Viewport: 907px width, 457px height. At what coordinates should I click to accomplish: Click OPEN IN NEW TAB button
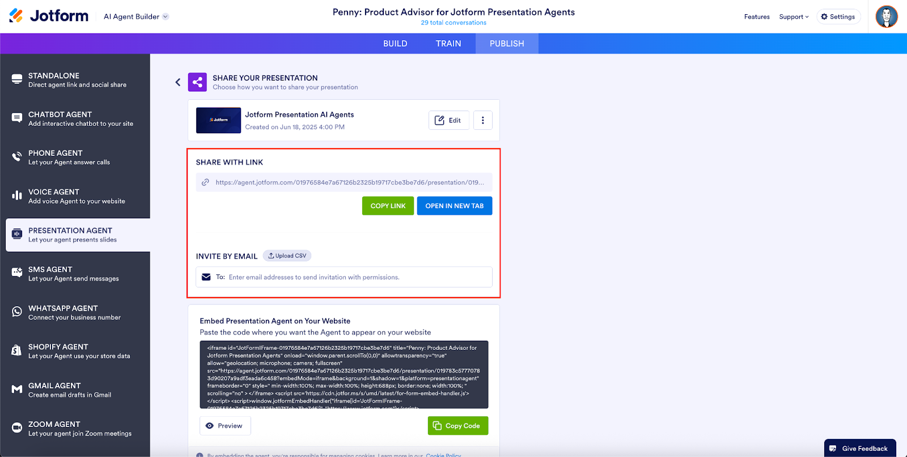pyautogui.click(x=454, y=206)
